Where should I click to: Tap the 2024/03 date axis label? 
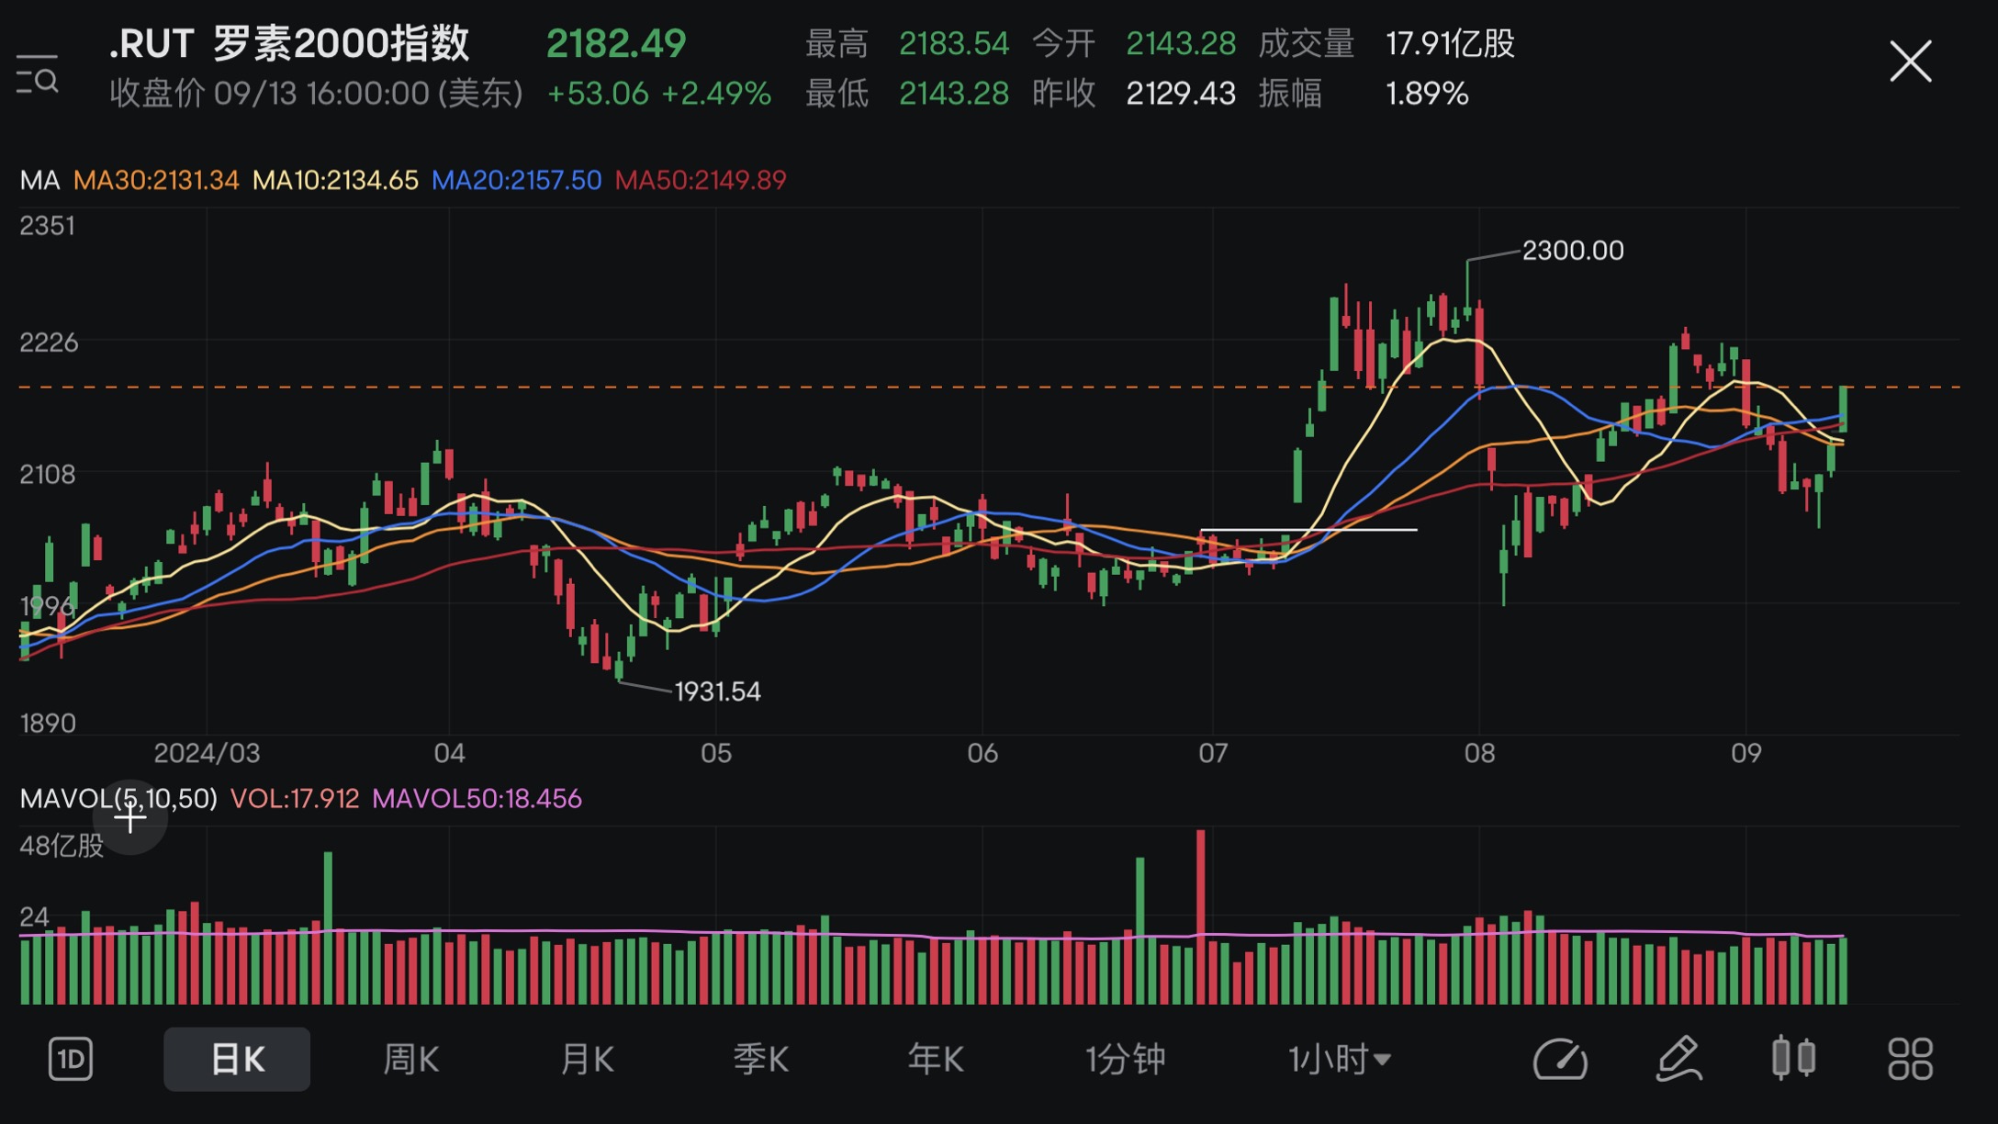point(207,753)
